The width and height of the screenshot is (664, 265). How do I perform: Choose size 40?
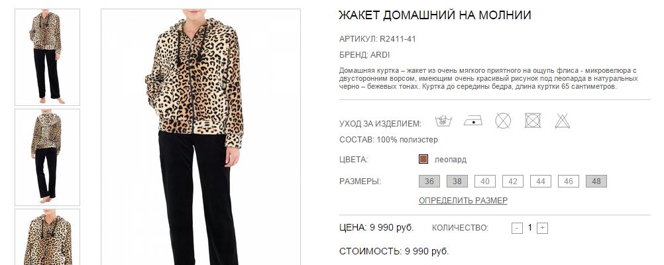pyautogui.click(x=485, y=181)
